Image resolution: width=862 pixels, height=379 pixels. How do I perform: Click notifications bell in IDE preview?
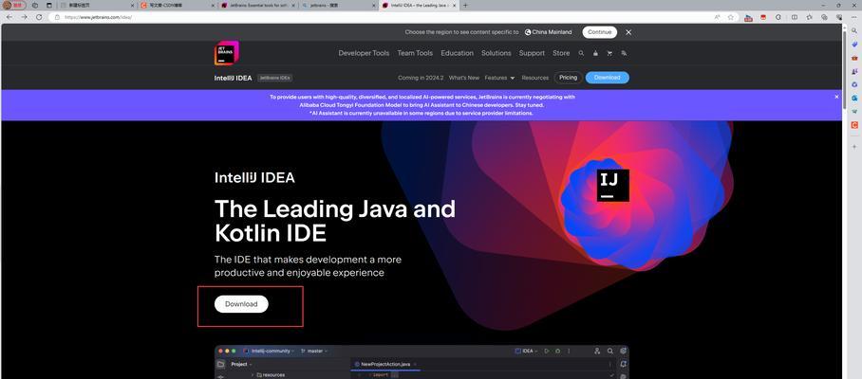click(x=624, y=364)
